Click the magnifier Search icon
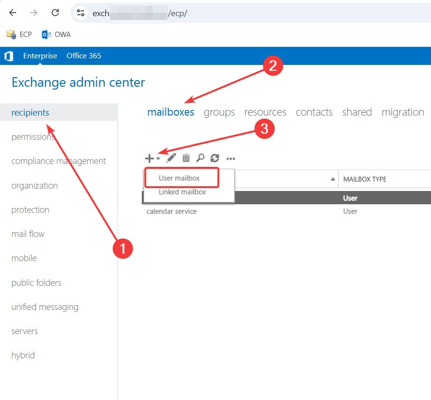 coord(200,158)
